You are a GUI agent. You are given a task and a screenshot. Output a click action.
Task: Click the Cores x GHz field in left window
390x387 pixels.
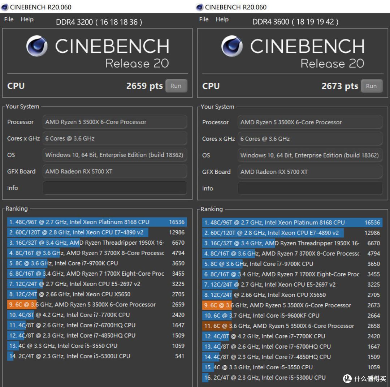pos(115,138)
